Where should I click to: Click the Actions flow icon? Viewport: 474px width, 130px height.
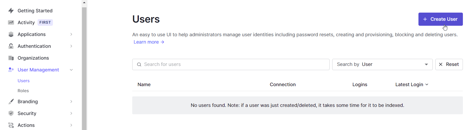(11, 125)
